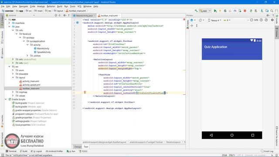Select settings.gradle file
The image size is (279, 157).
coord(29,121)
